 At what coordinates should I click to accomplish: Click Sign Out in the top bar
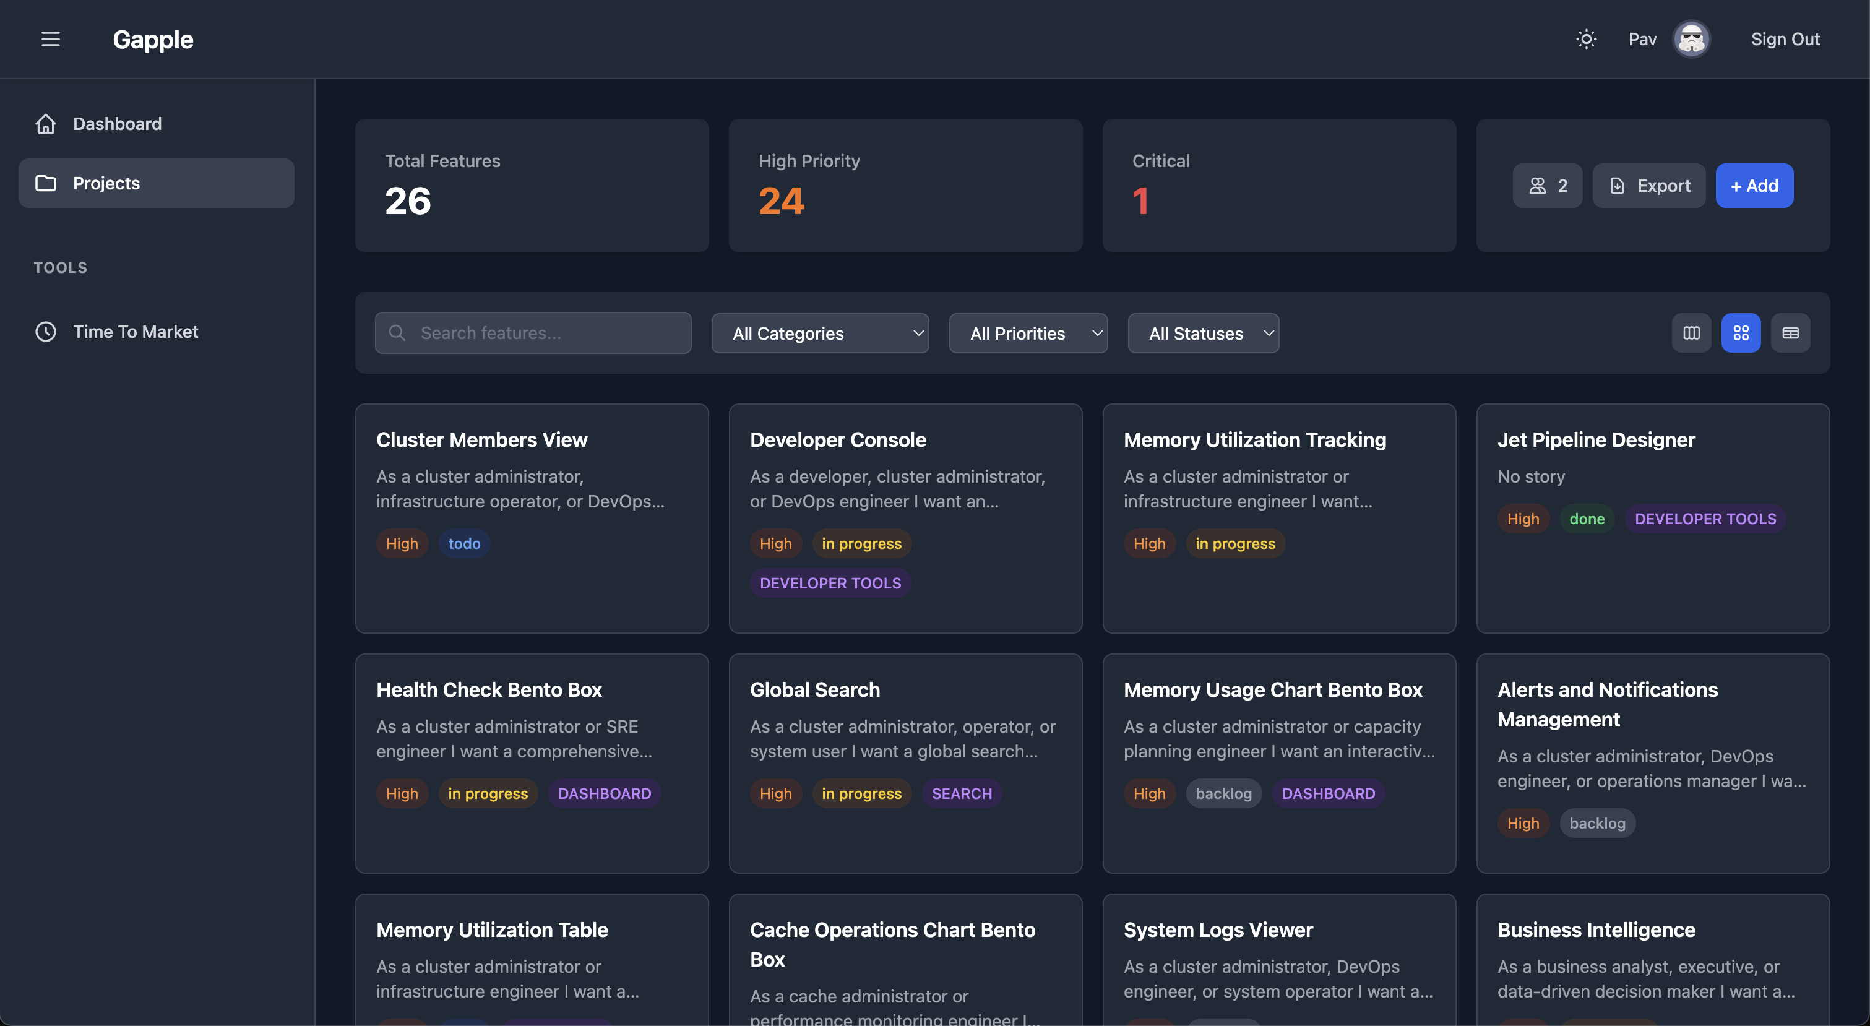tap(1786, 38)
